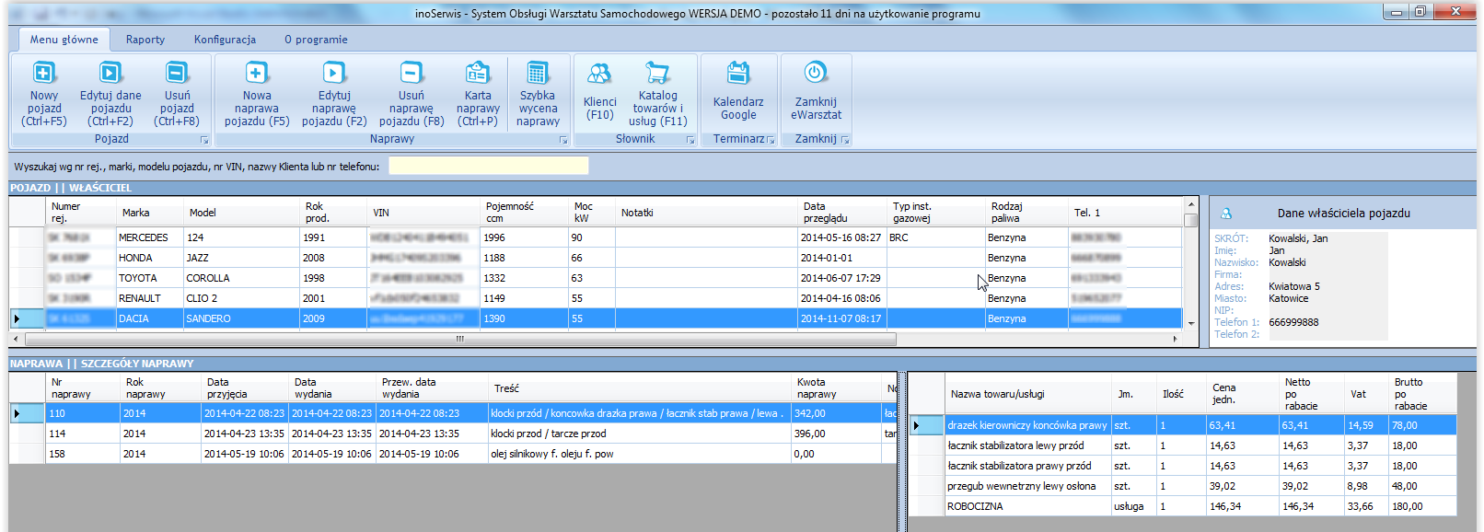Expand Słownik group dialog launcher
Image resolution: width=1484 pixels, height=532 pixels.
(x=690, y=140)
